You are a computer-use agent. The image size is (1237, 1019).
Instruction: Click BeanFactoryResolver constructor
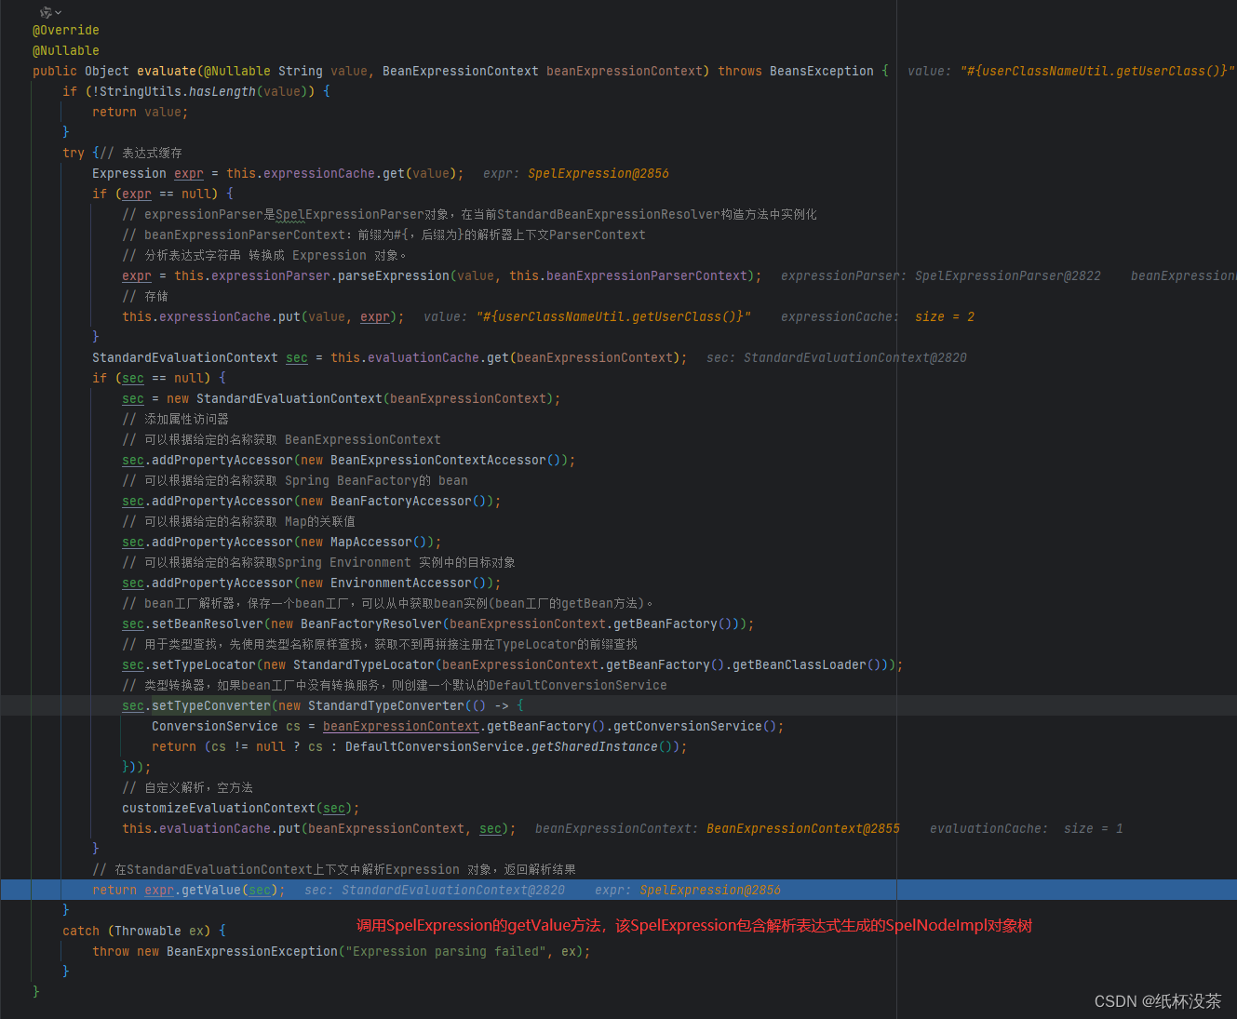click(371, 623)
